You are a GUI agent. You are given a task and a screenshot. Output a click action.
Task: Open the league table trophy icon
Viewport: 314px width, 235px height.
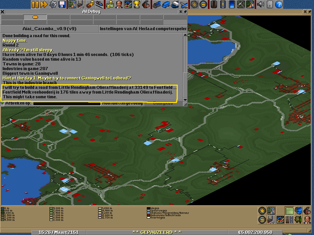click(x=137, y=4)
